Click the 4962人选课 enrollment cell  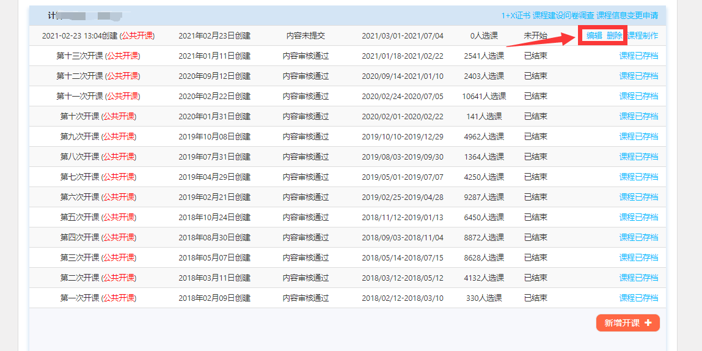coord(484,137)
